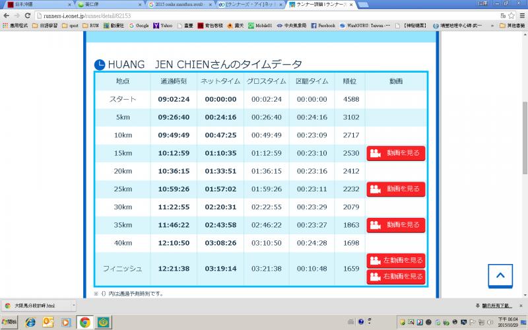Viewport: 528px width, 330px height.
Task: Switch to the 黃仁傑 tab
Action: coord(109,5)
